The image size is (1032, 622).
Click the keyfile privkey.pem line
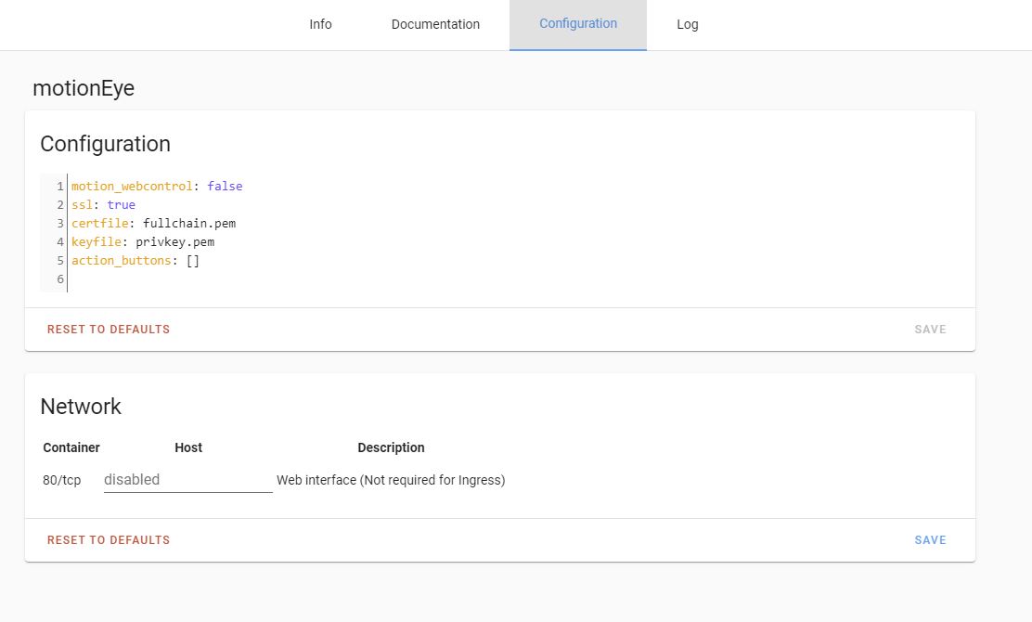(x=174, y=241)
